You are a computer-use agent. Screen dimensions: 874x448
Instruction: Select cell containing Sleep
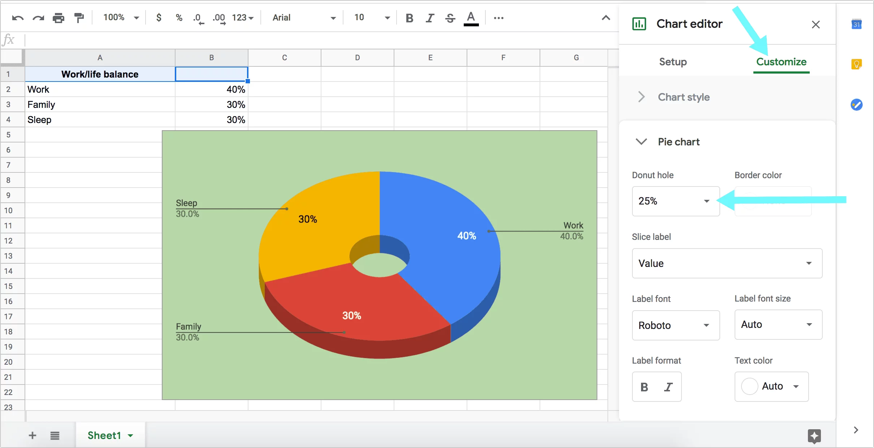coord(100,120)
